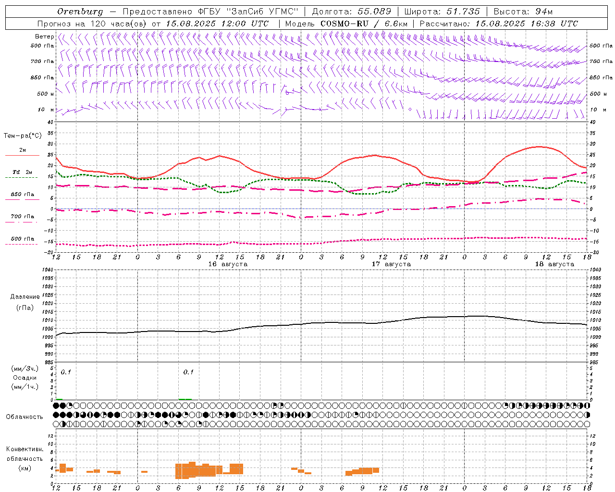Click the Долгота: 55.089 value
The height and width of the screenshot is (492, 615).
(352, 12)
